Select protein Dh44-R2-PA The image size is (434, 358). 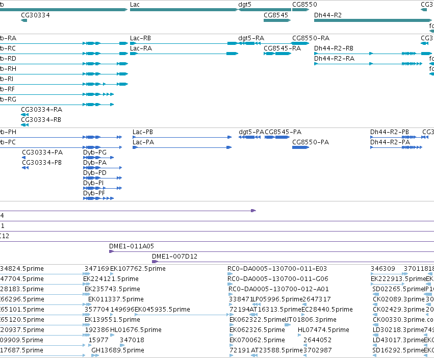coord(396,147)
